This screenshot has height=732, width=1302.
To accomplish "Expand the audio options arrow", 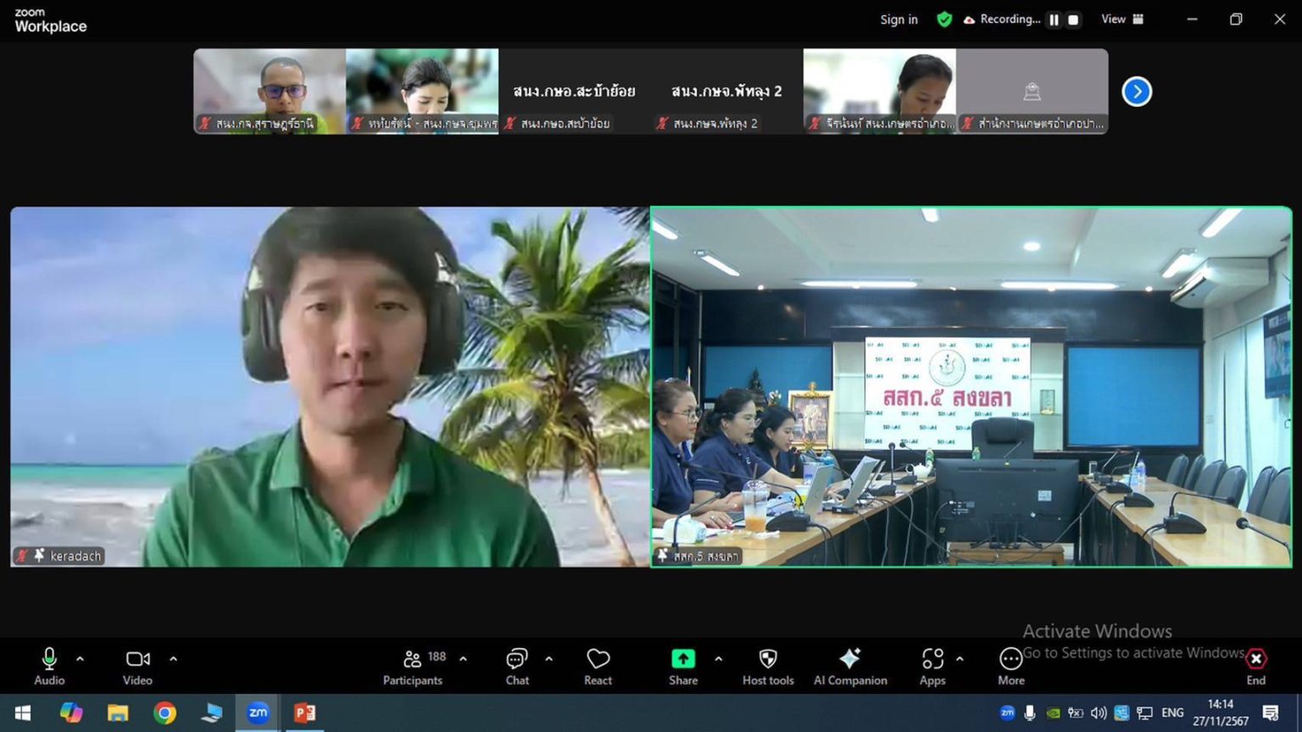I will pyautogui.click(x=80, y=658).
